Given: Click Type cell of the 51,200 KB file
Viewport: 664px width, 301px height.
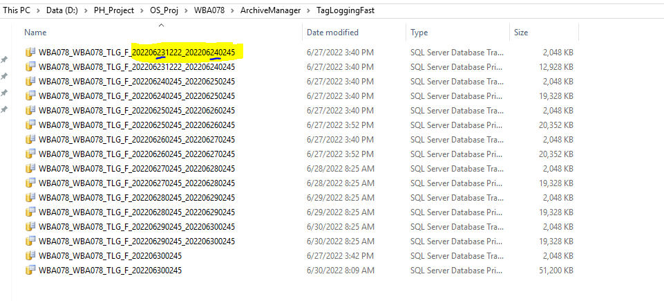Looking at the screenshot, I should (x=457, y=270).
